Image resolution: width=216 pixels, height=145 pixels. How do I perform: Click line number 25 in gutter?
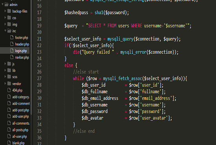pyautogui.click(x=39, y=65)
